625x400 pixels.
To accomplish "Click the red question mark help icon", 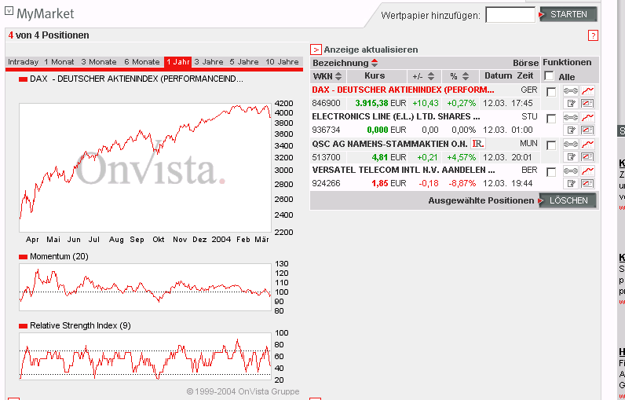I will tap(593, 35).
